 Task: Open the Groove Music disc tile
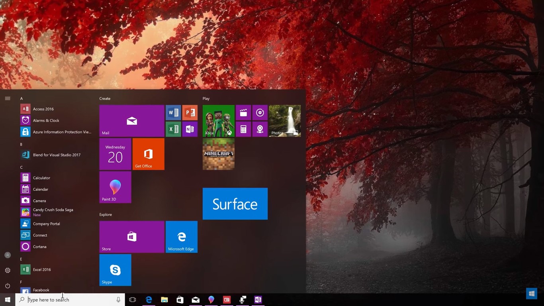click(260, 113)
